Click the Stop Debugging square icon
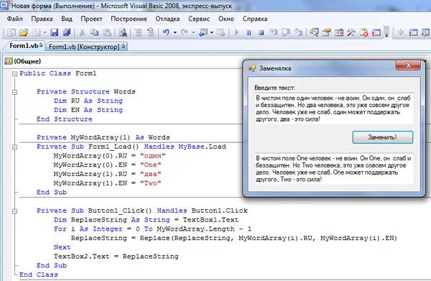This screenshot has width=431, height=281. pos(261,33)
